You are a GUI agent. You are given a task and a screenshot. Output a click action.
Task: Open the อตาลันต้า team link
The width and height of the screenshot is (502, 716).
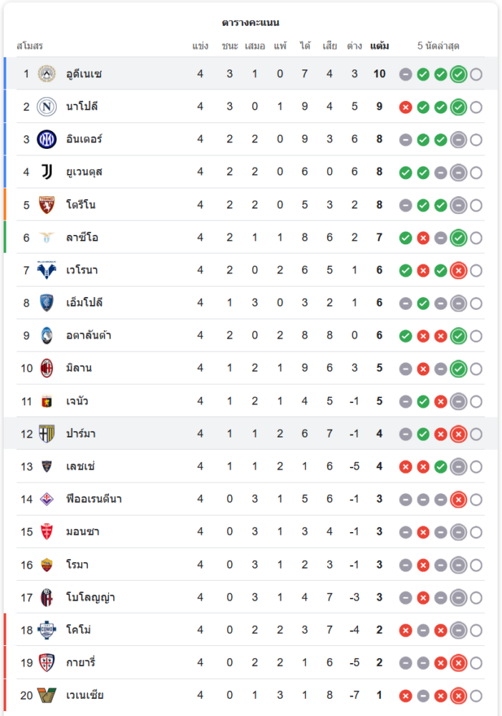pyautogui.click(x=89, y=336)
